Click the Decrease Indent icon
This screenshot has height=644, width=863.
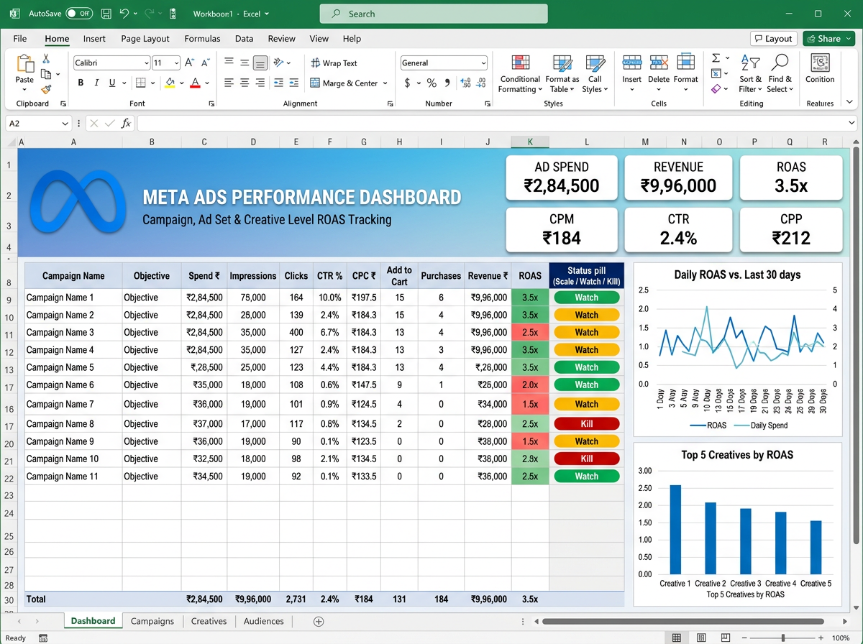pyautogui.click(x=279, y=83)
